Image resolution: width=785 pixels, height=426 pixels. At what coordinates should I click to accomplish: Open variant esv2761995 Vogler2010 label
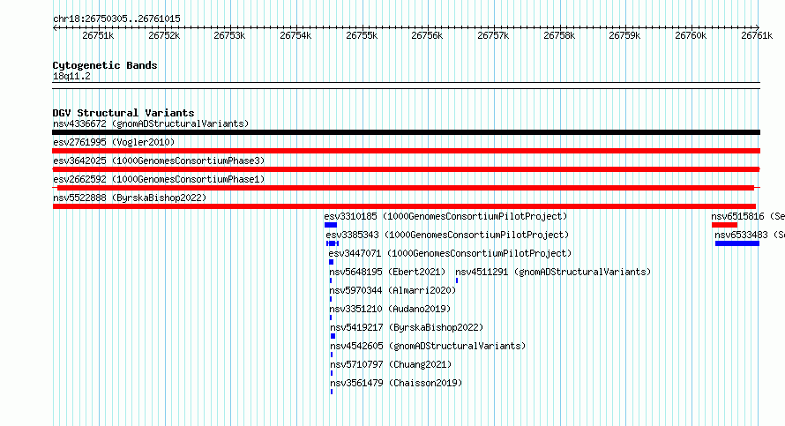click(x=114, y=142)
